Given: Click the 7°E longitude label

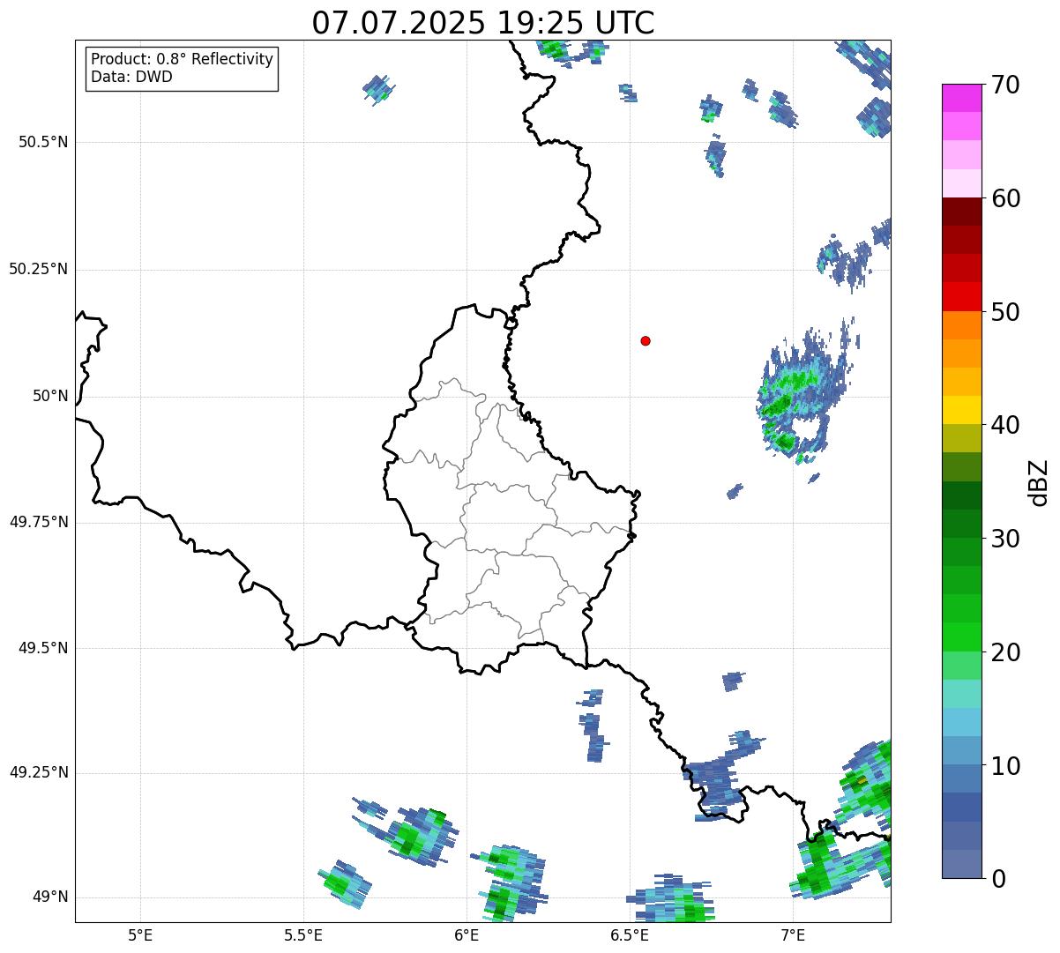Looking at the screenshot, I should (x=793, y=935).
